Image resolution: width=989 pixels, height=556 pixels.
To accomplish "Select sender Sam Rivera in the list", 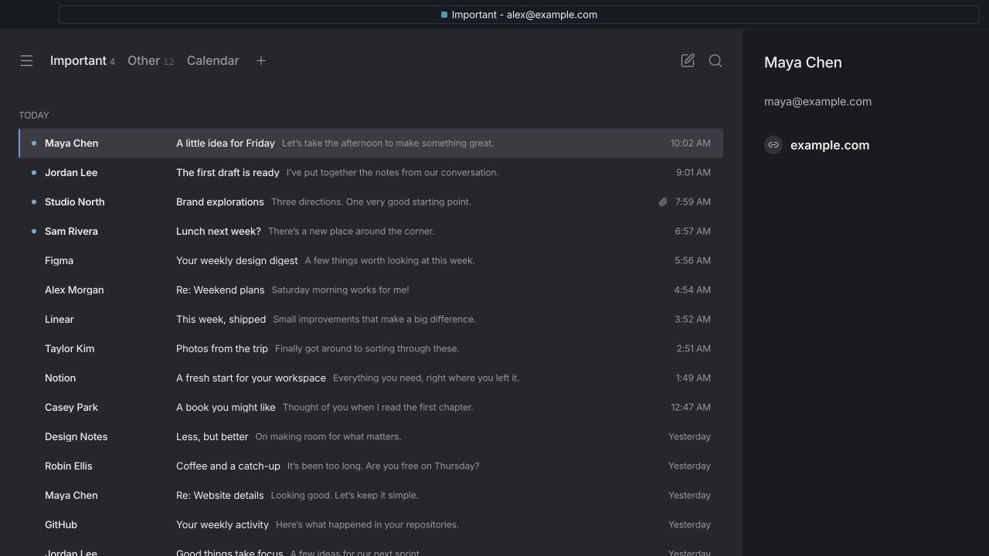I will (x=71, y=231).
